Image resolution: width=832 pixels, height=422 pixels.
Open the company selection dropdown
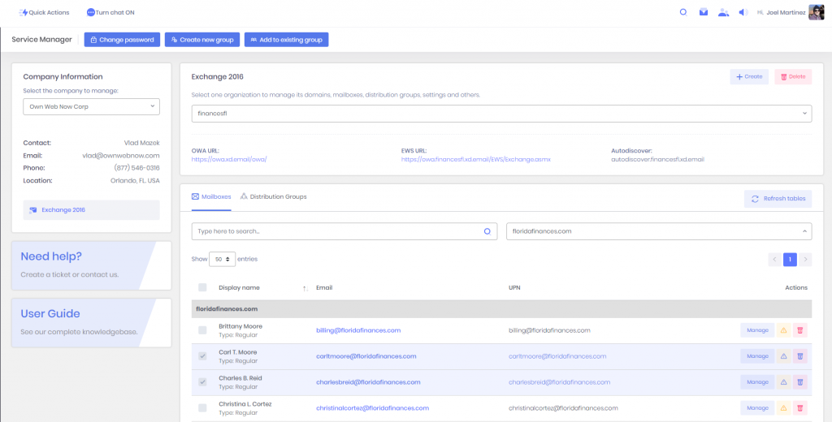tap(91, 106)
